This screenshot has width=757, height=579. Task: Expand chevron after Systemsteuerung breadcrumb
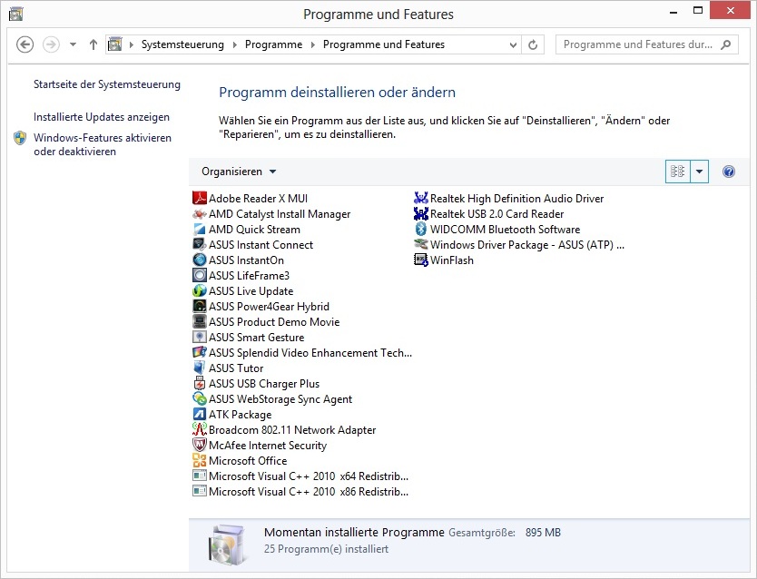tap(234, 44)
